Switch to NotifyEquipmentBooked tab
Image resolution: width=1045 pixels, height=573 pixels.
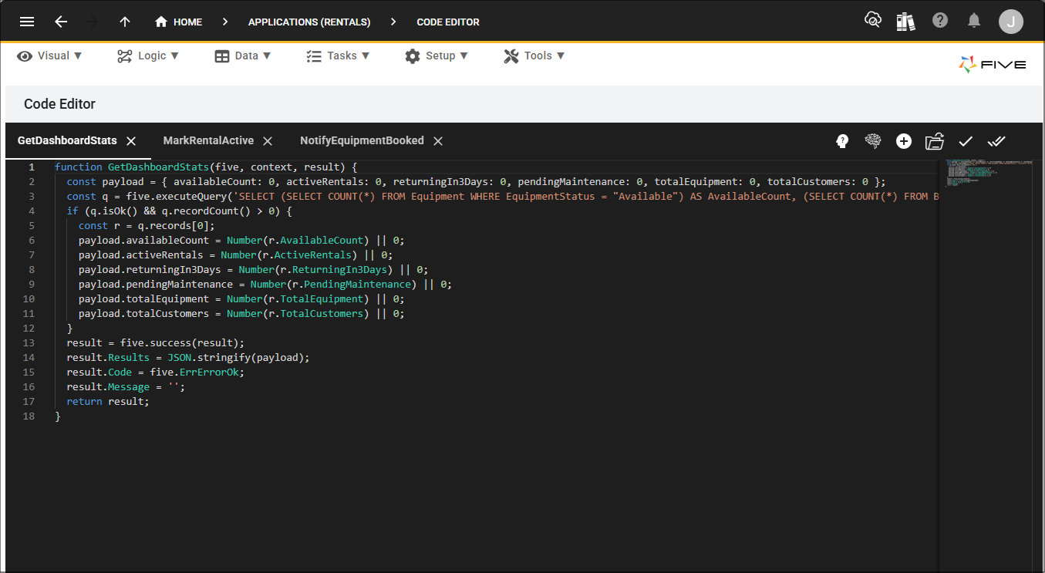click(x=362, y=141)
